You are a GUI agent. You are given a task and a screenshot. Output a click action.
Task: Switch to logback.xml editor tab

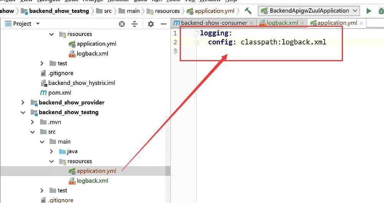[x=282, y=23]
